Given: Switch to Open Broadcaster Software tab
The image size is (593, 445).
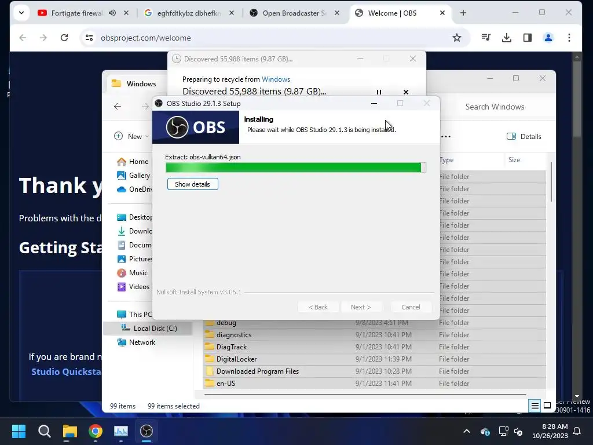Looking at the screenshot, I should (294, 13).
